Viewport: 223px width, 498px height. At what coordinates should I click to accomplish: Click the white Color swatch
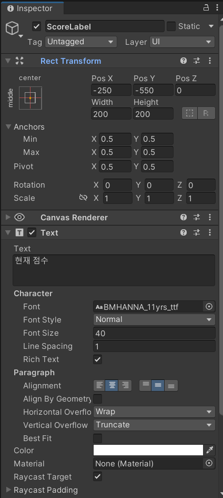click(x=148, y=450)
